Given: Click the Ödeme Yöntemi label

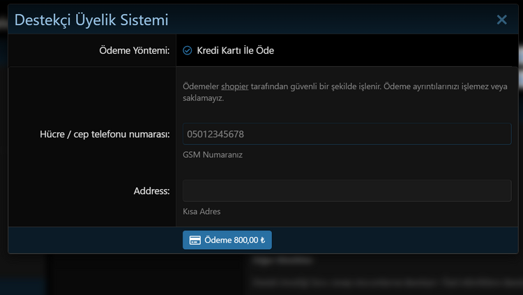Looking at the screenshot, I should [x=135, y=50].
